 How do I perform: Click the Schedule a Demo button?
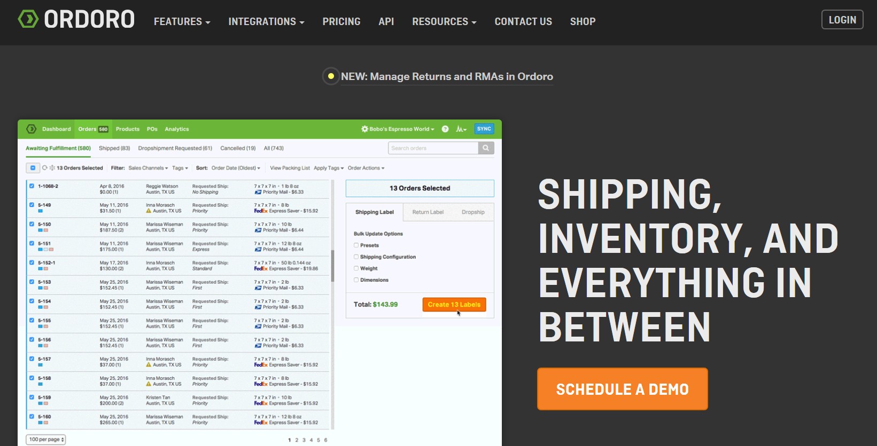point(623,389)
